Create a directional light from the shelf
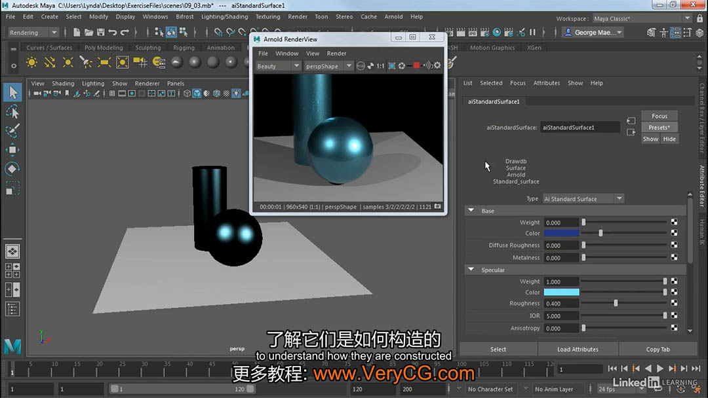 pyautogui.click(x=50, y=62)
